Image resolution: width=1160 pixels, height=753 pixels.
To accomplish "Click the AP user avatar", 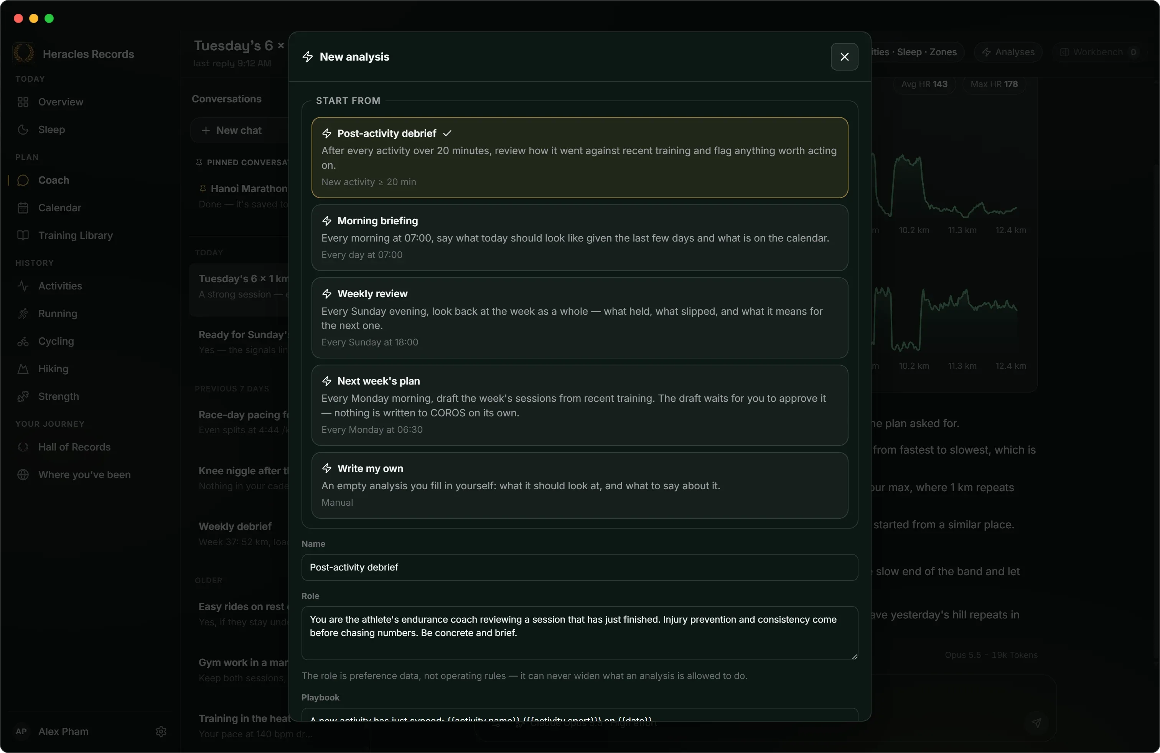I will coord(21,732).
